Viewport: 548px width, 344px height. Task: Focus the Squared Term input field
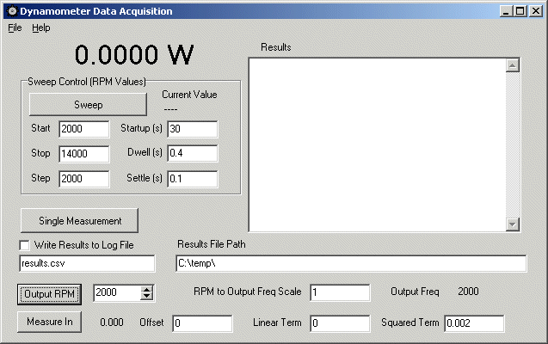tap(473, 323)
